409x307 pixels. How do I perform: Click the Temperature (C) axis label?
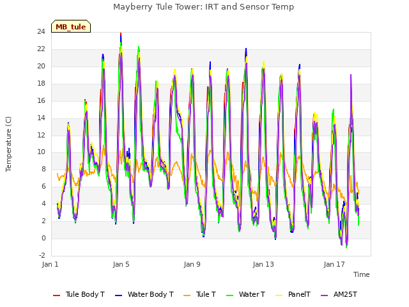coord(8,144)
